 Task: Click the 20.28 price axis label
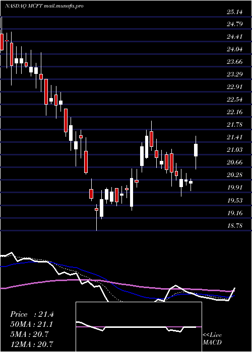point(235,174)
